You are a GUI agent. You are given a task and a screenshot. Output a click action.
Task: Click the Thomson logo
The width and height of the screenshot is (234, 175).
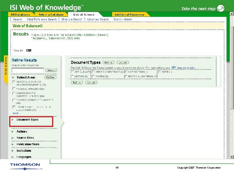tap(25, 167)
